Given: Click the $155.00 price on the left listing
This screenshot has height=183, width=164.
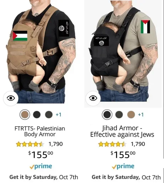Looking at the screenshot, I should click(41, 155).
